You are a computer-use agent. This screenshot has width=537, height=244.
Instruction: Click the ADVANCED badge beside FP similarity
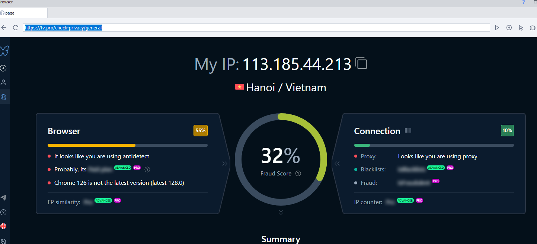pos(103,200)
